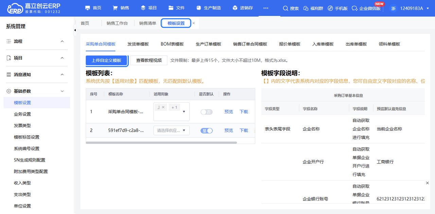Viewport: 435px width, 214px height.
Task: Click the 销售 shopping cart icon
Action: click(115, 8)
